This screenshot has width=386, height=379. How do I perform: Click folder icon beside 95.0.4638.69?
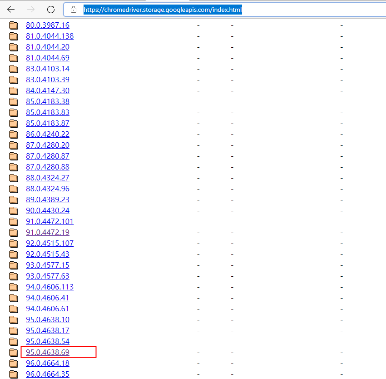point(14,352)
